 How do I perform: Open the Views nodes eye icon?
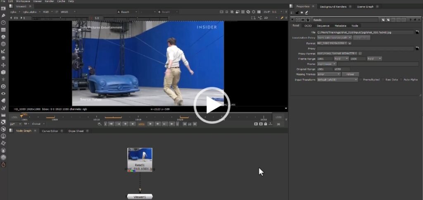pyautogui.click(x=3, y=93)
